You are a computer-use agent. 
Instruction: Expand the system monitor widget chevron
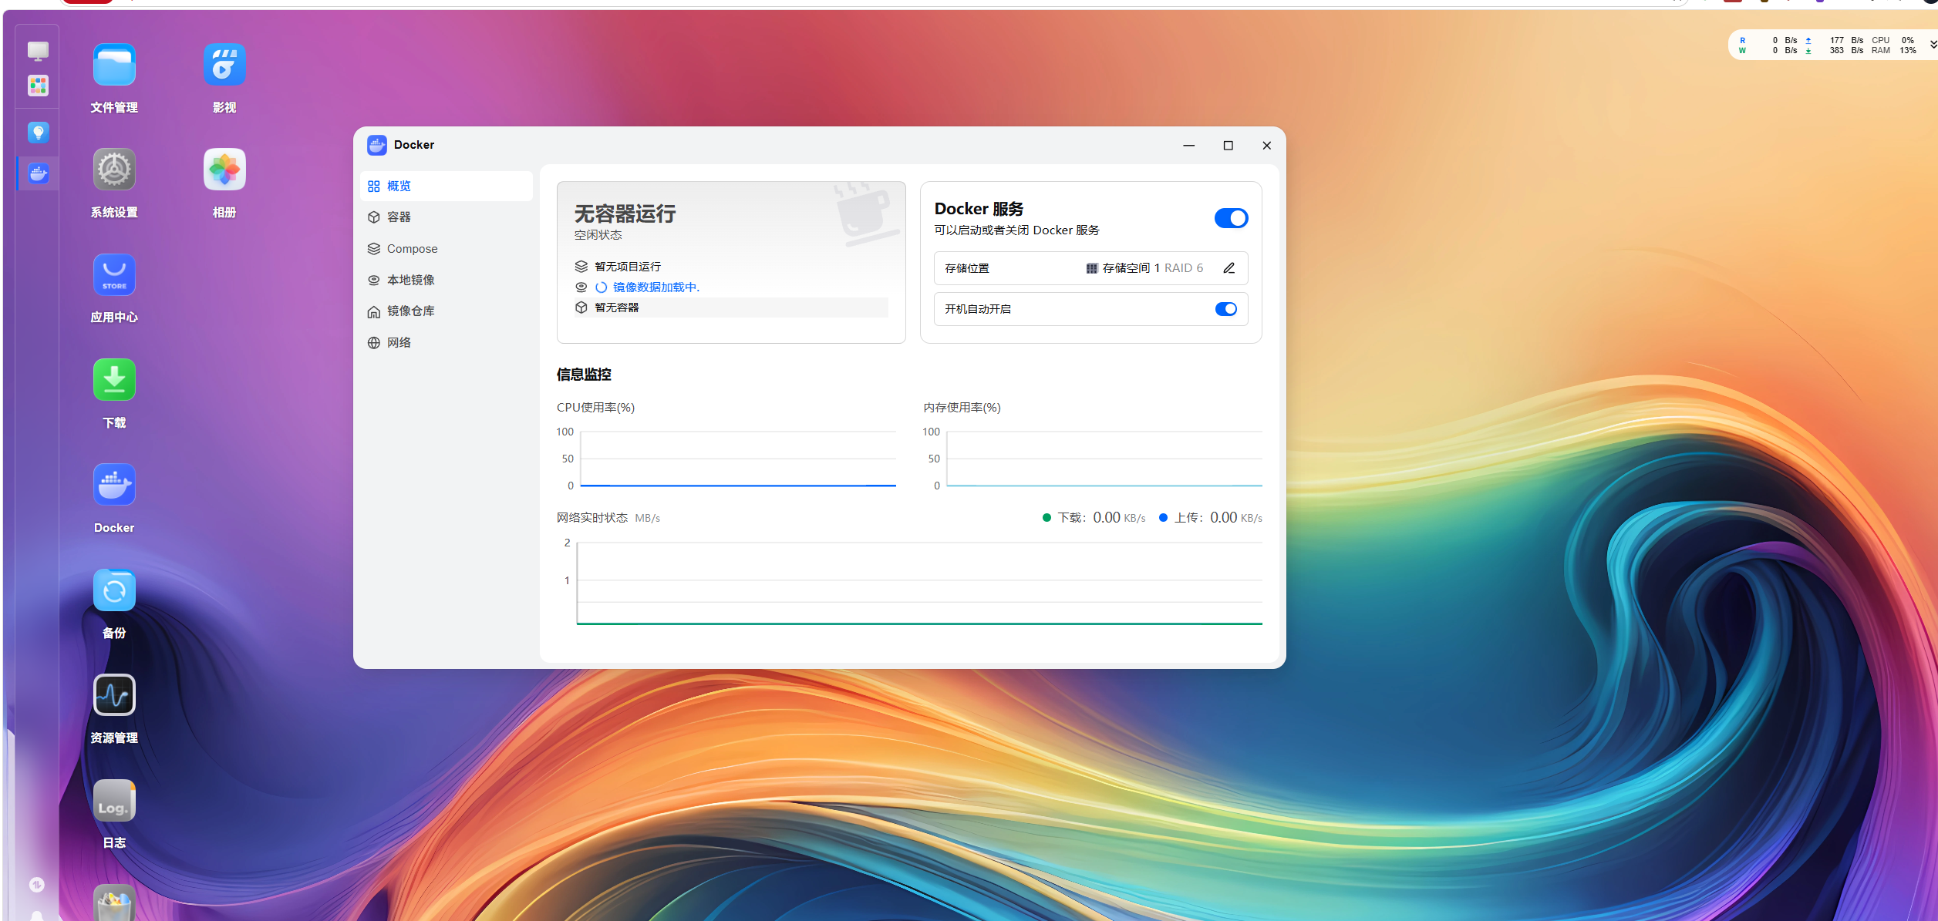click(x=1933, y=45)
